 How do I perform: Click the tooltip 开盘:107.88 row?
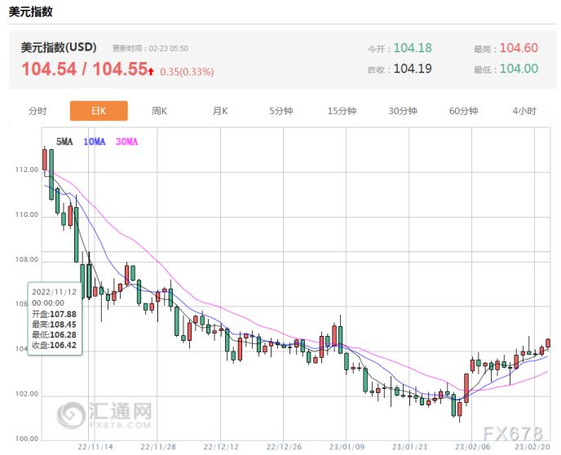55,314
